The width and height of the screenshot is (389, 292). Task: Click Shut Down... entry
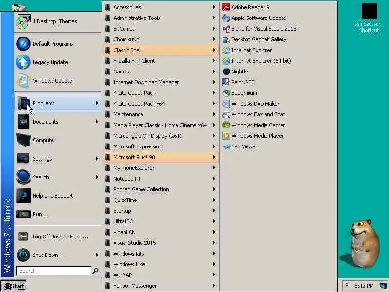tap(58, 255)
